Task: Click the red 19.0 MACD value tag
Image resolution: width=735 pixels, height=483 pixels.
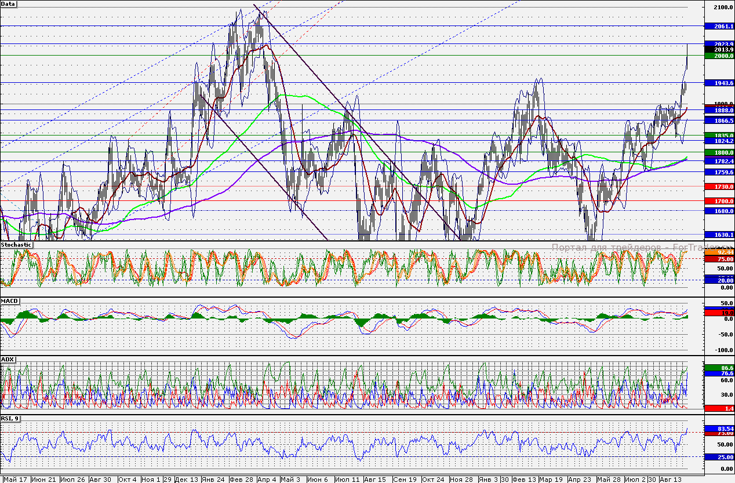Action: [x=719, y=313]
